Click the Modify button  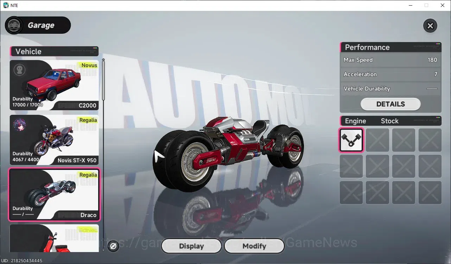click(x=254, y=246)
